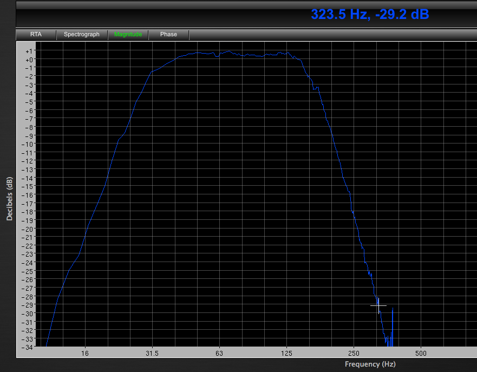Click the -20 decibel axis label
Image resolution: width=477 pixels, height=372 pixels.
(28, 229)
